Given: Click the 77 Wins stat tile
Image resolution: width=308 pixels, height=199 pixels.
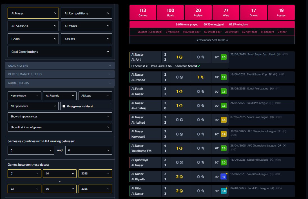Looking at the screenshot, I should click(226, 12).
